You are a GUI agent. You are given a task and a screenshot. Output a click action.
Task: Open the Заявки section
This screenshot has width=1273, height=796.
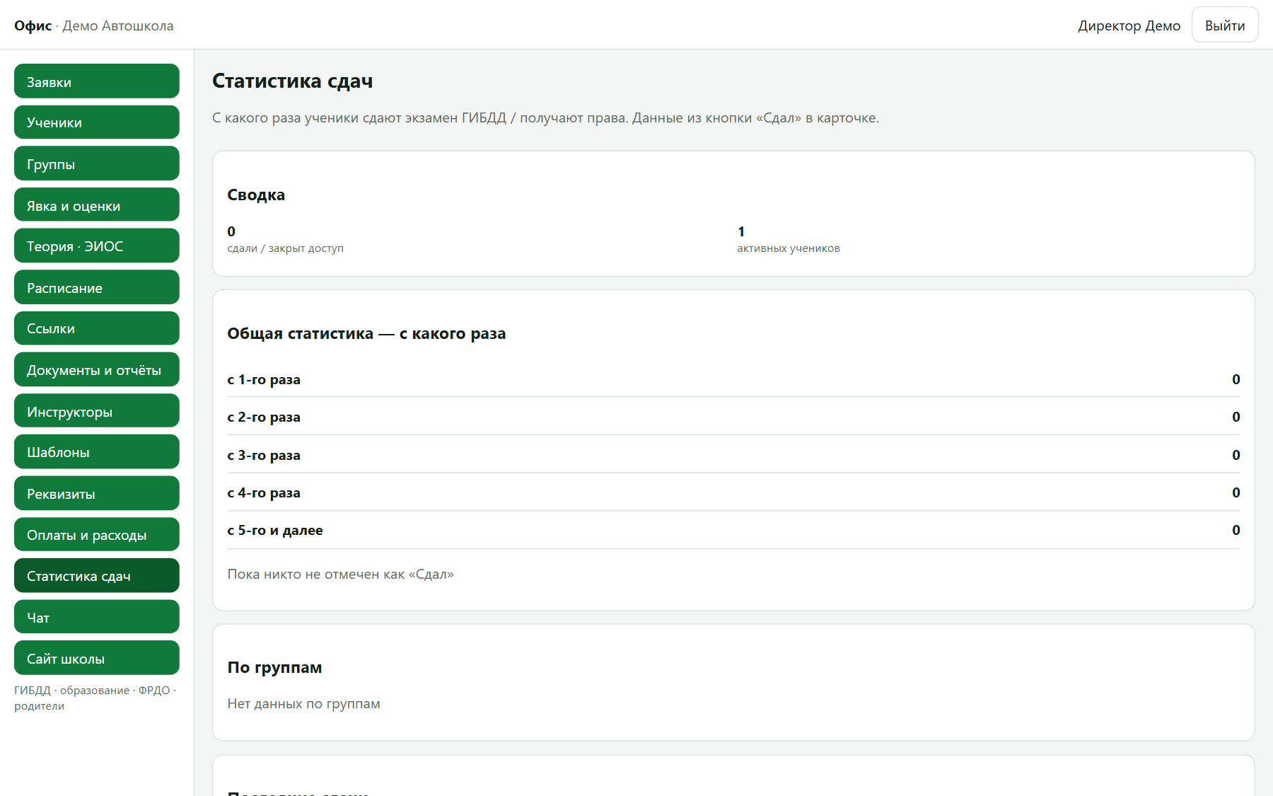[97, 81]
